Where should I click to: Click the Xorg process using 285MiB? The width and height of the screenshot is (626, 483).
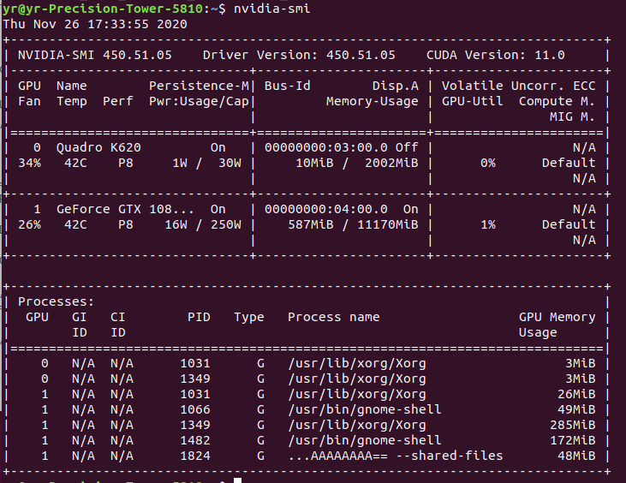(x=357, y=425)
